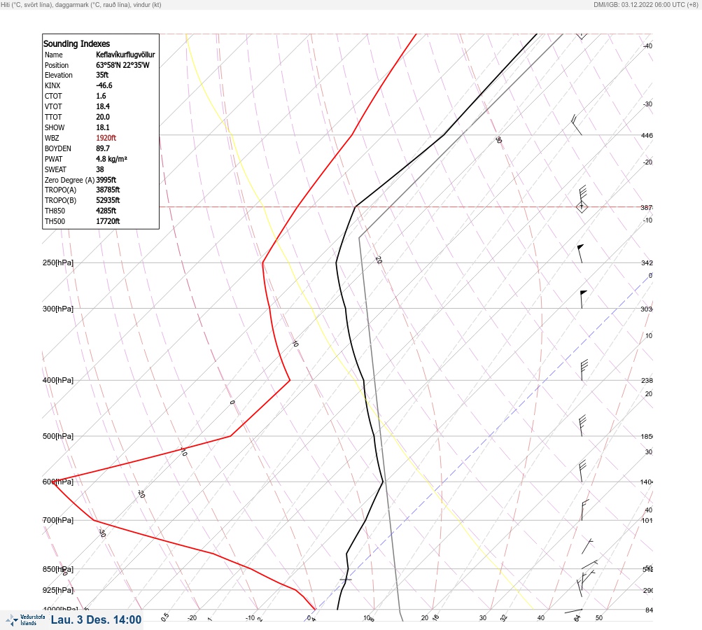Click the surface wind barb at 1000 hPa
The height and width of the screenshot is (630, 702).
[x=573, y=610]
